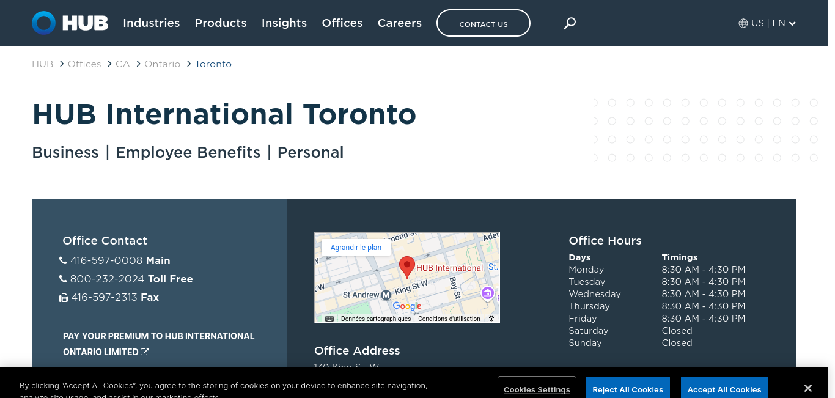835x398 pixels.
Task: Open Données cartographiques on the map
Action: tap(376, 319)
